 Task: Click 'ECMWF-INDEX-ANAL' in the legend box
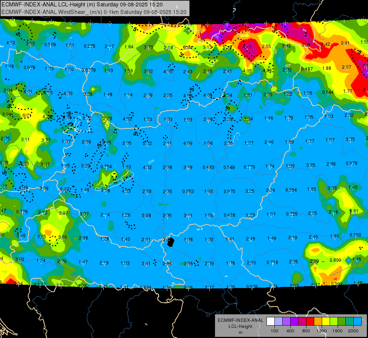coord(241,320)
